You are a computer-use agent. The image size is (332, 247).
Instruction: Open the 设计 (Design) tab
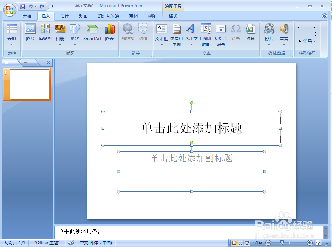coord(64,16)
